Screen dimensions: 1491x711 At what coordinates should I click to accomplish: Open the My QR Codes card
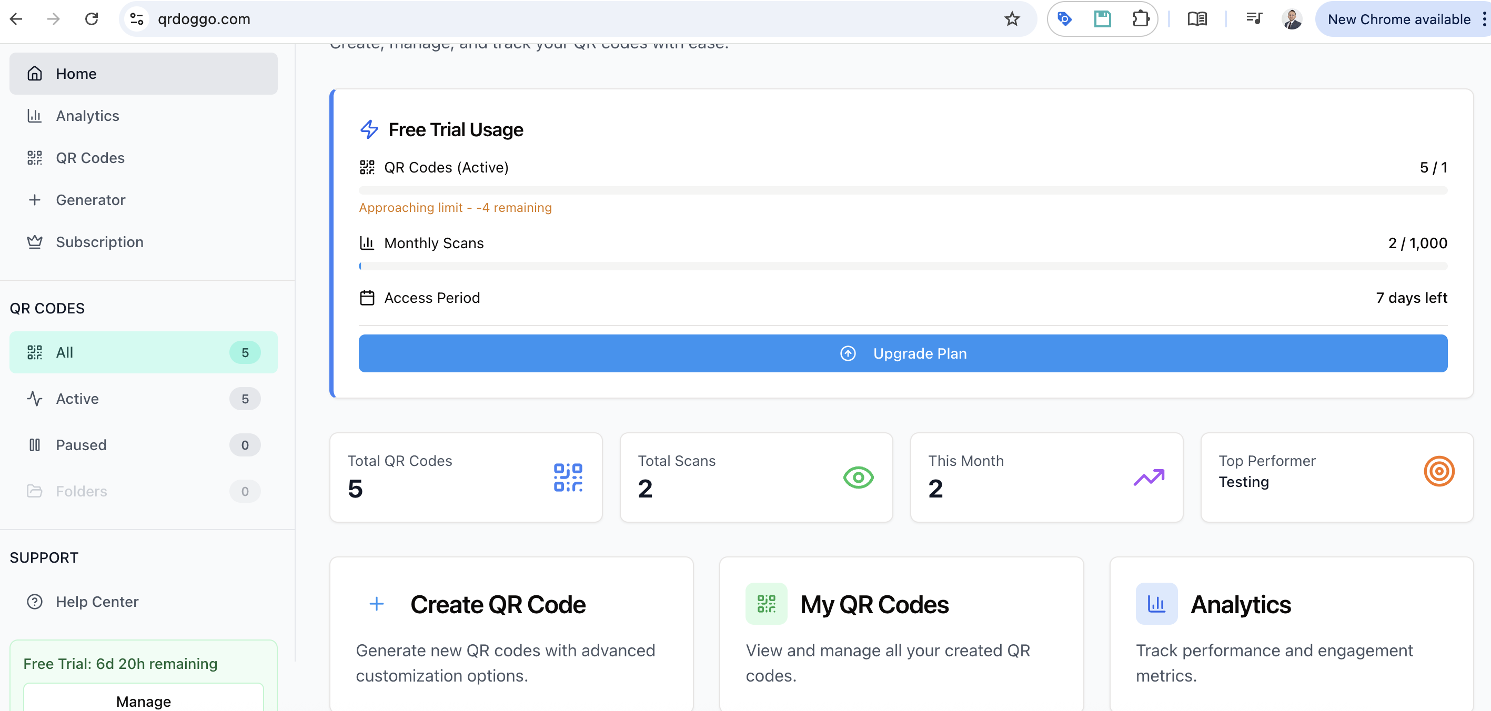click(x=901, y=634)
